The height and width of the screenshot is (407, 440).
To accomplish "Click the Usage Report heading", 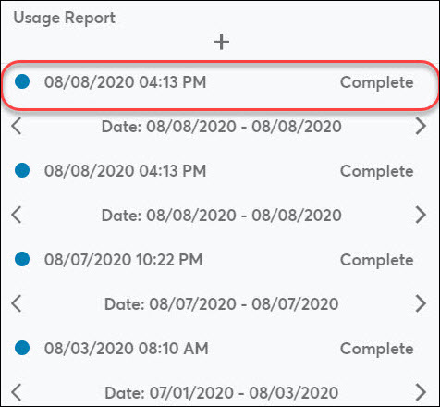I will tap(65, 18).
